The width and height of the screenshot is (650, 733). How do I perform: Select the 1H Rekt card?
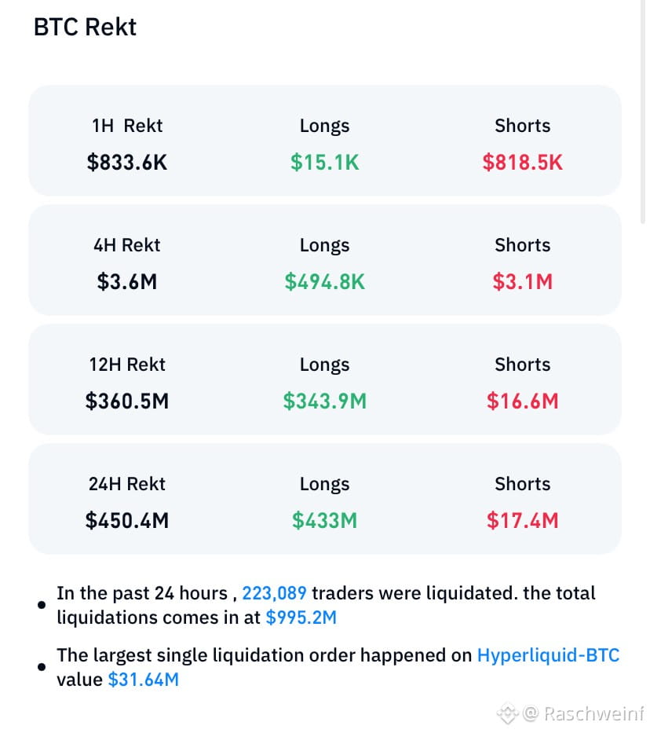[324, 141]
